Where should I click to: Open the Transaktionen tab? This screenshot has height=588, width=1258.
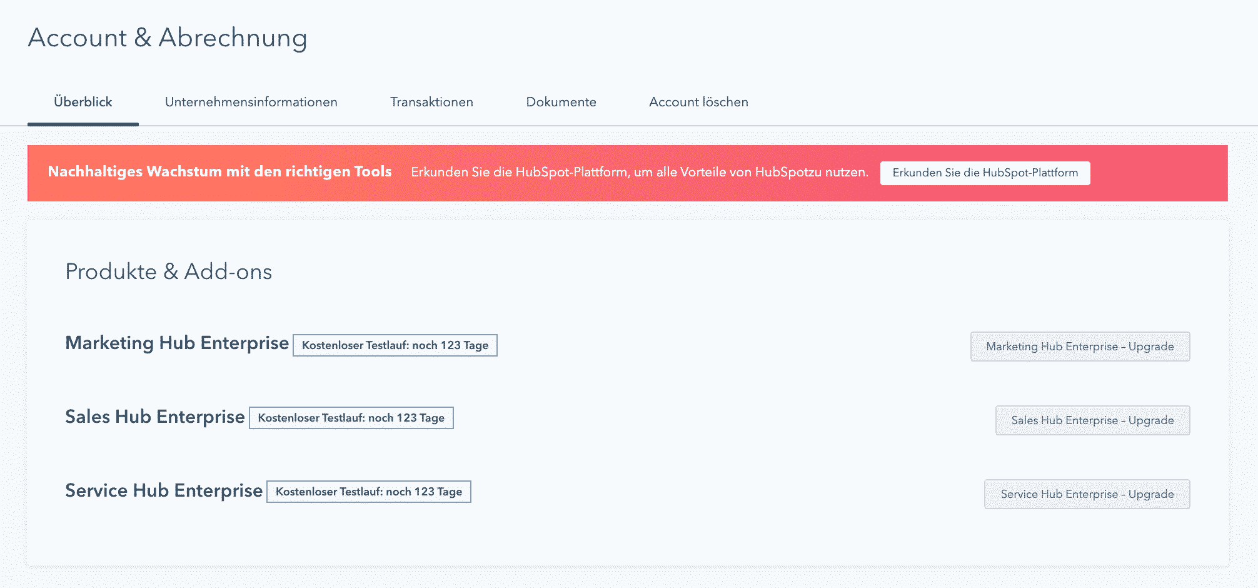click(431, 102)
